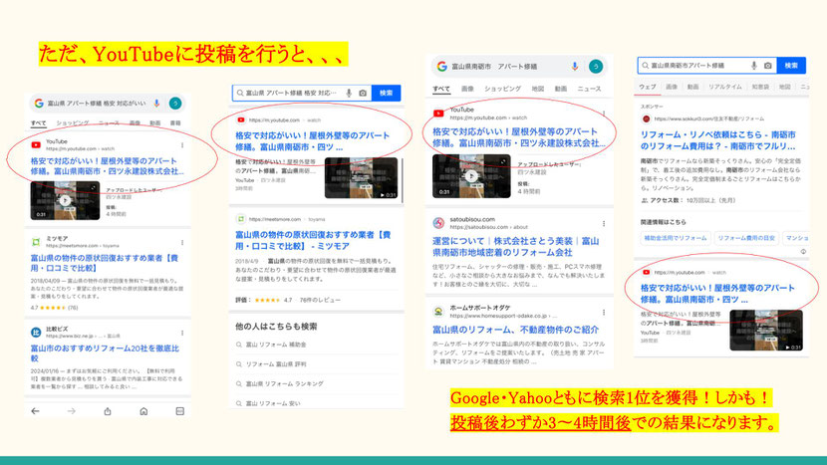Viewport: 827px width, 465px height.
Task: Select the 地図 tab in the 富山県南砺市 Google screenshot
Action: [537, 89]
